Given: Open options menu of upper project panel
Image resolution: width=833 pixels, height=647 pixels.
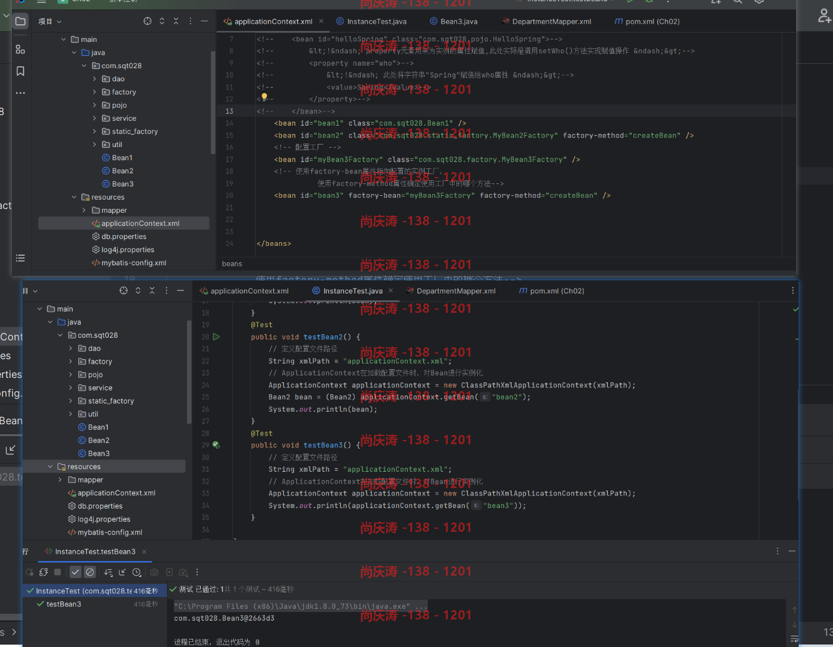Looking at the screenshot, I should pyautogui.click(x=190, y=21).
